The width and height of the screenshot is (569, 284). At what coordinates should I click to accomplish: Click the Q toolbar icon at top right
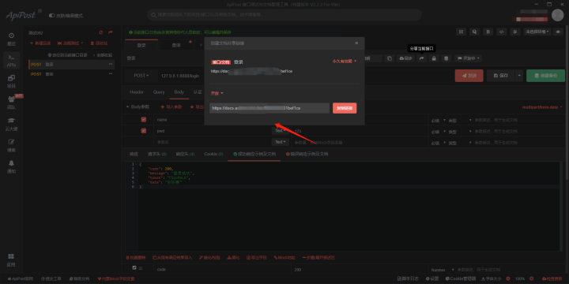coord(474,32)
